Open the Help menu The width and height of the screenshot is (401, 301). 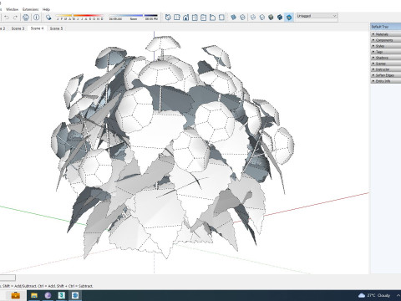(x=46, y=9)
